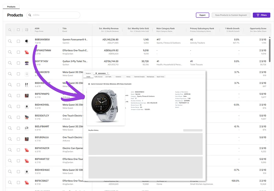
Task: Click magnifier icon for the B0G5G67LCY row
Action: point(10,117)
